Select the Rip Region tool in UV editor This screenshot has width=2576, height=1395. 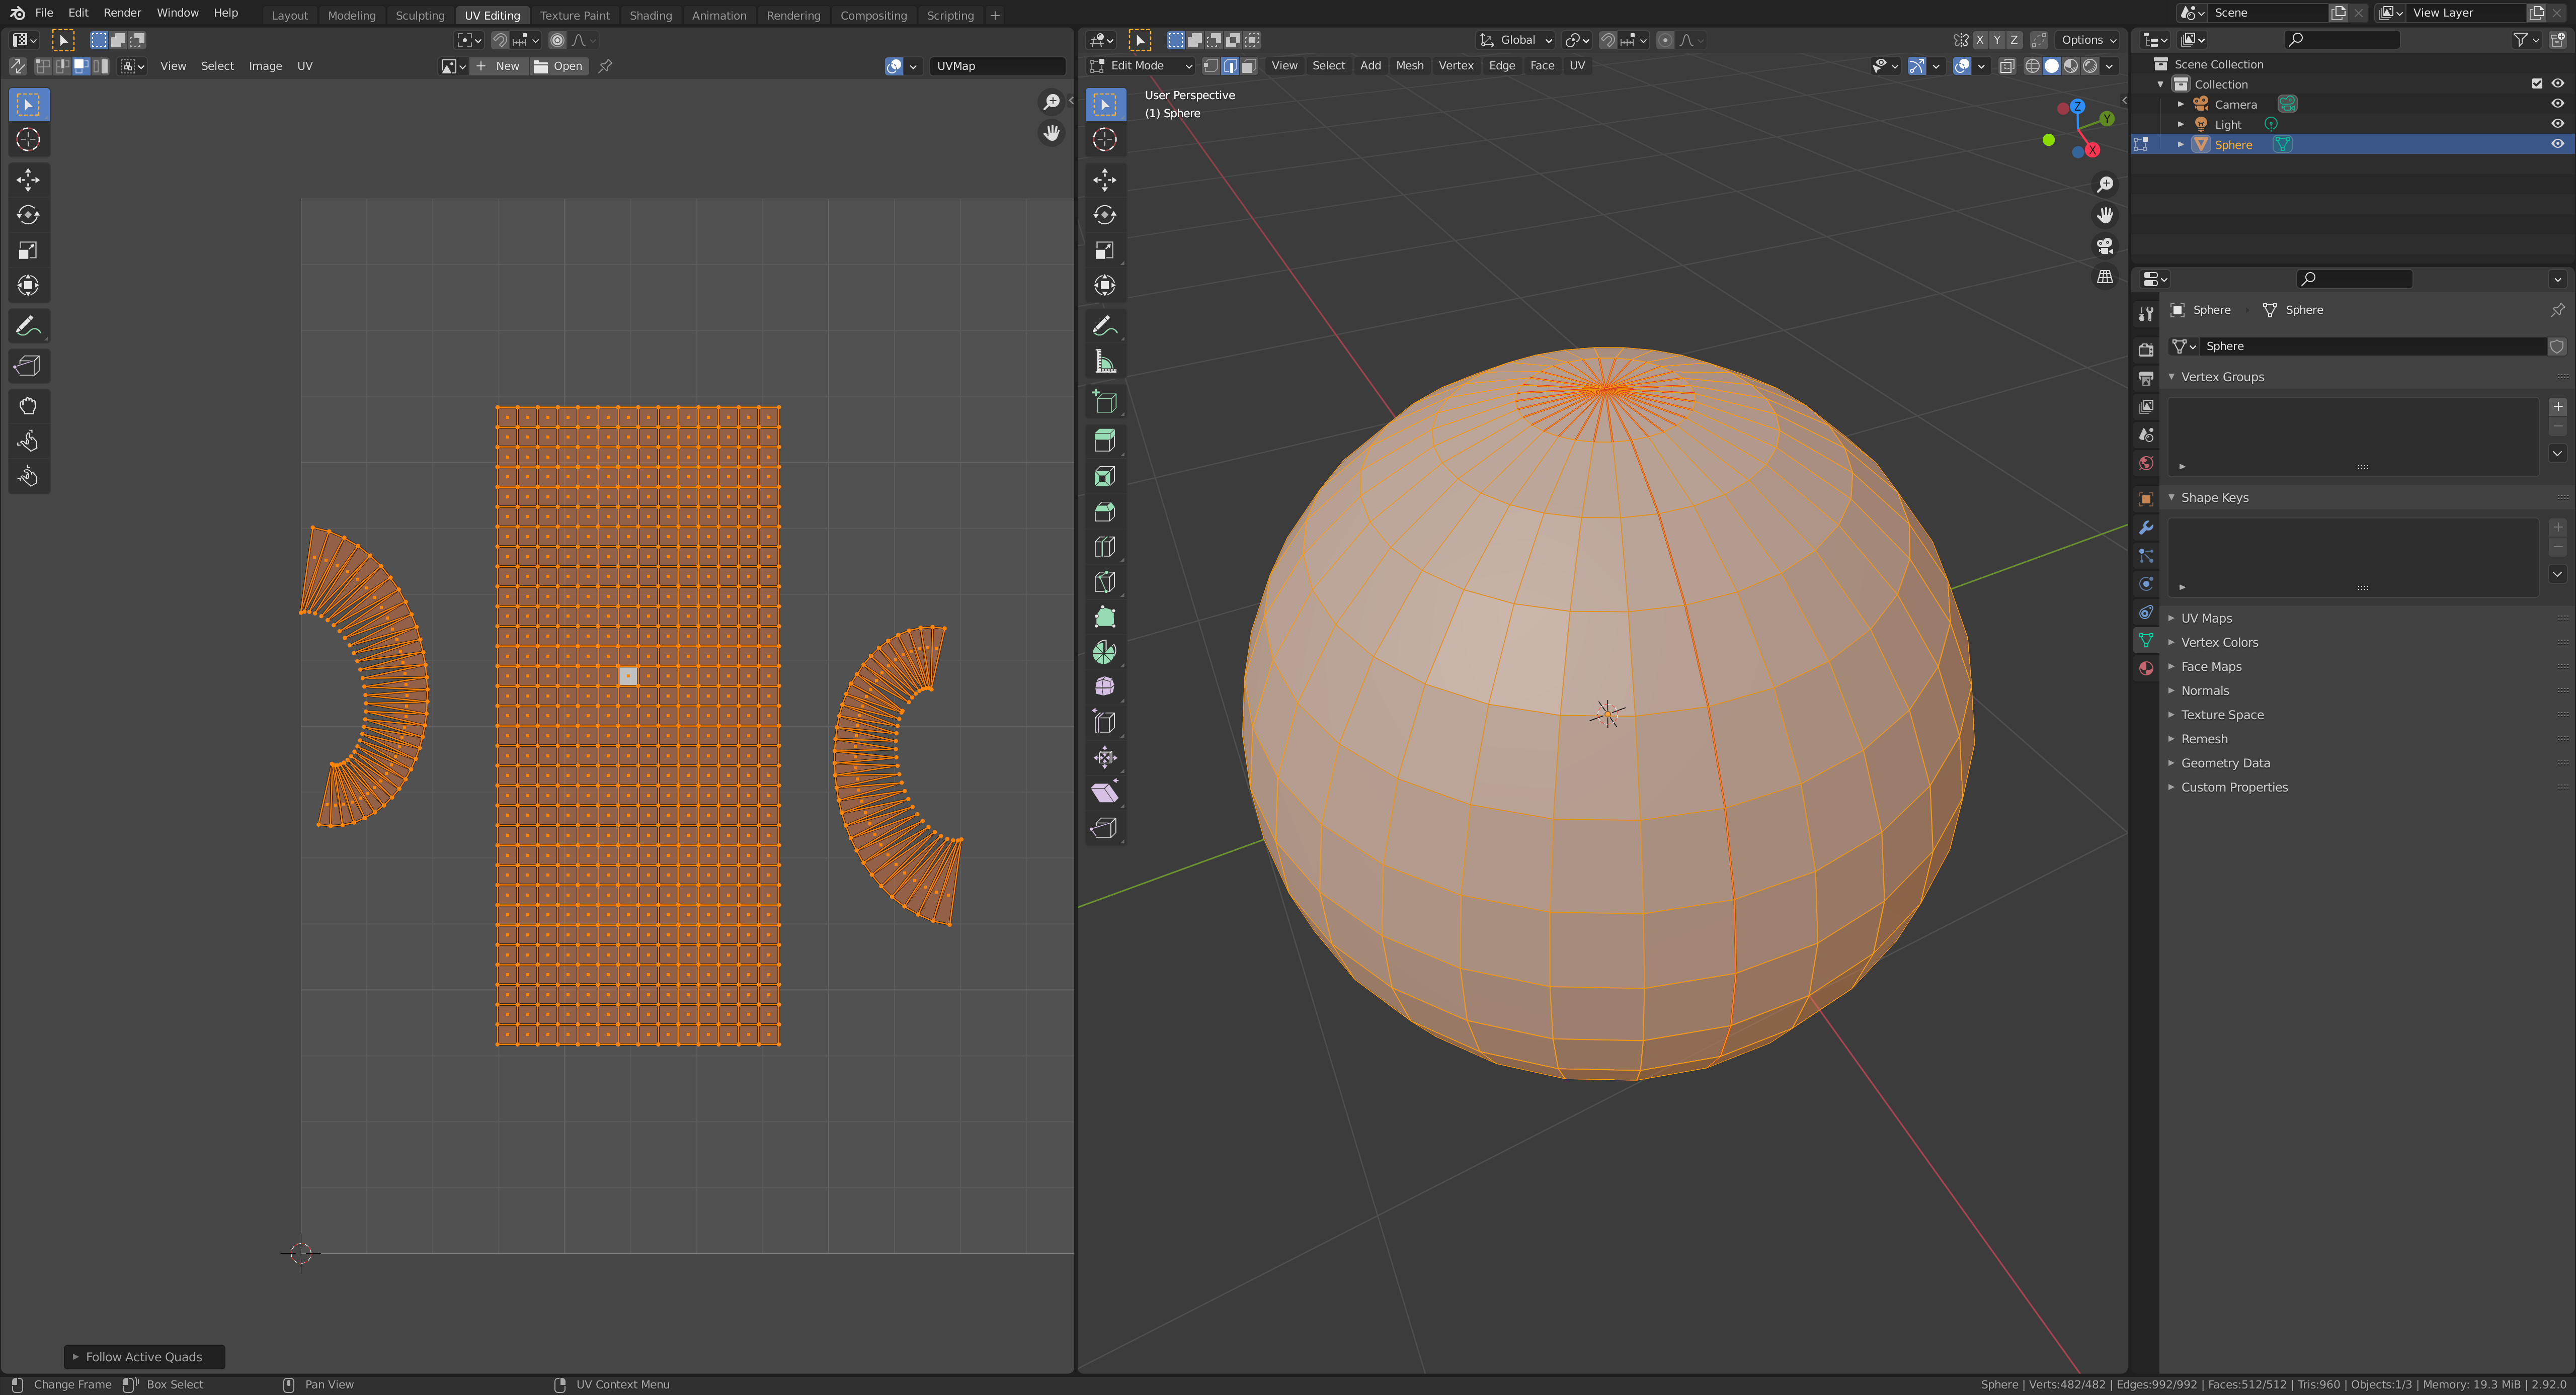tap(28, 366)
